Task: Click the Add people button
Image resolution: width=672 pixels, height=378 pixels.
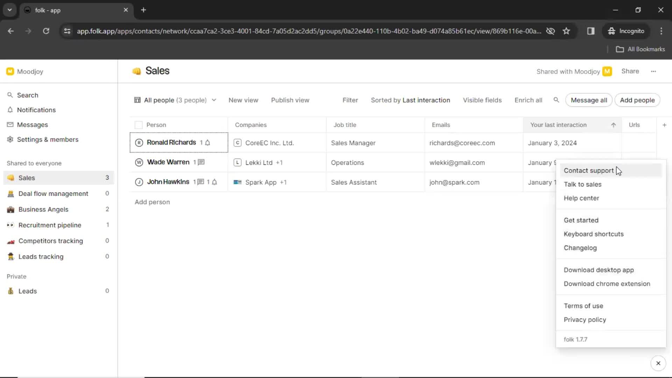Action: coord(637,100)
